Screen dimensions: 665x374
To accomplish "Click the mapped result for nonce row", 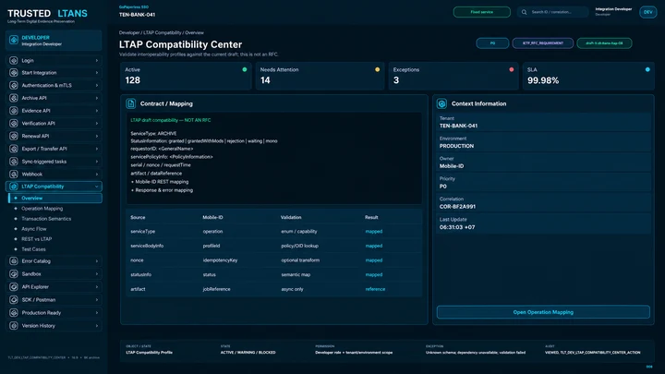I will [374, 260].
